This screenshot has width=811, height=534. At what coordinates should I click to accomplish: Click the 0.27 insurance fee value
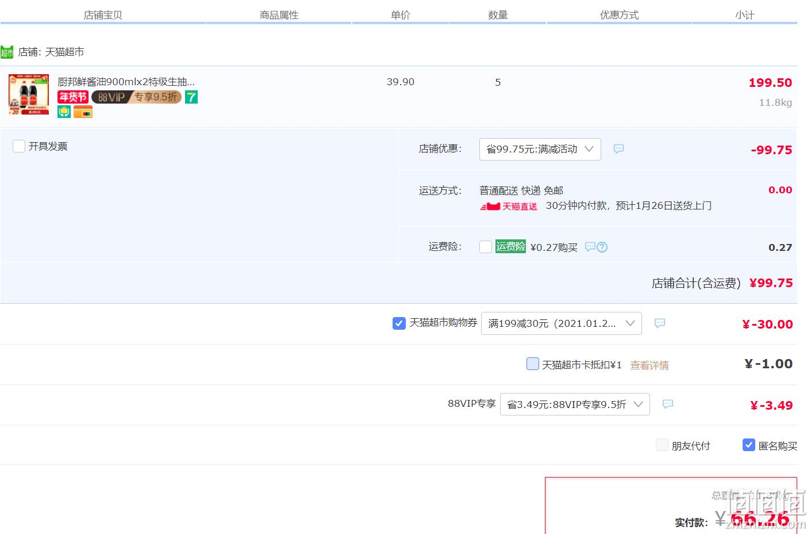781,247
